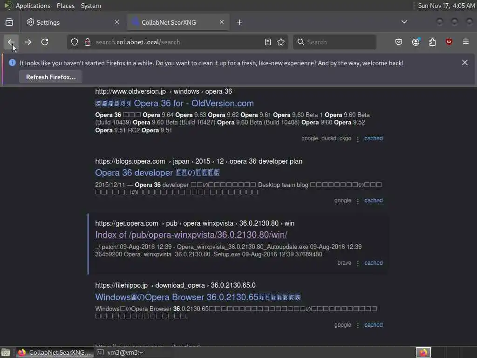Open Index of /pub/opera-winxpvista/36.0.2130.80/win/ link
This screenshot has width=477, height=358.
(191, 235)
